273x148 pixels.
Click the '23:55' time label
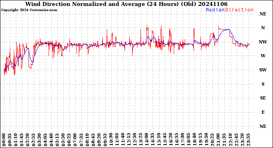[x=248, y=140]
